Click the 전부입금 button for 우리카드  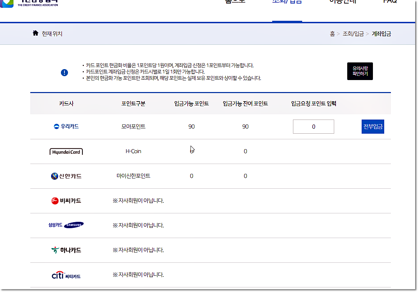coord(373,127)
